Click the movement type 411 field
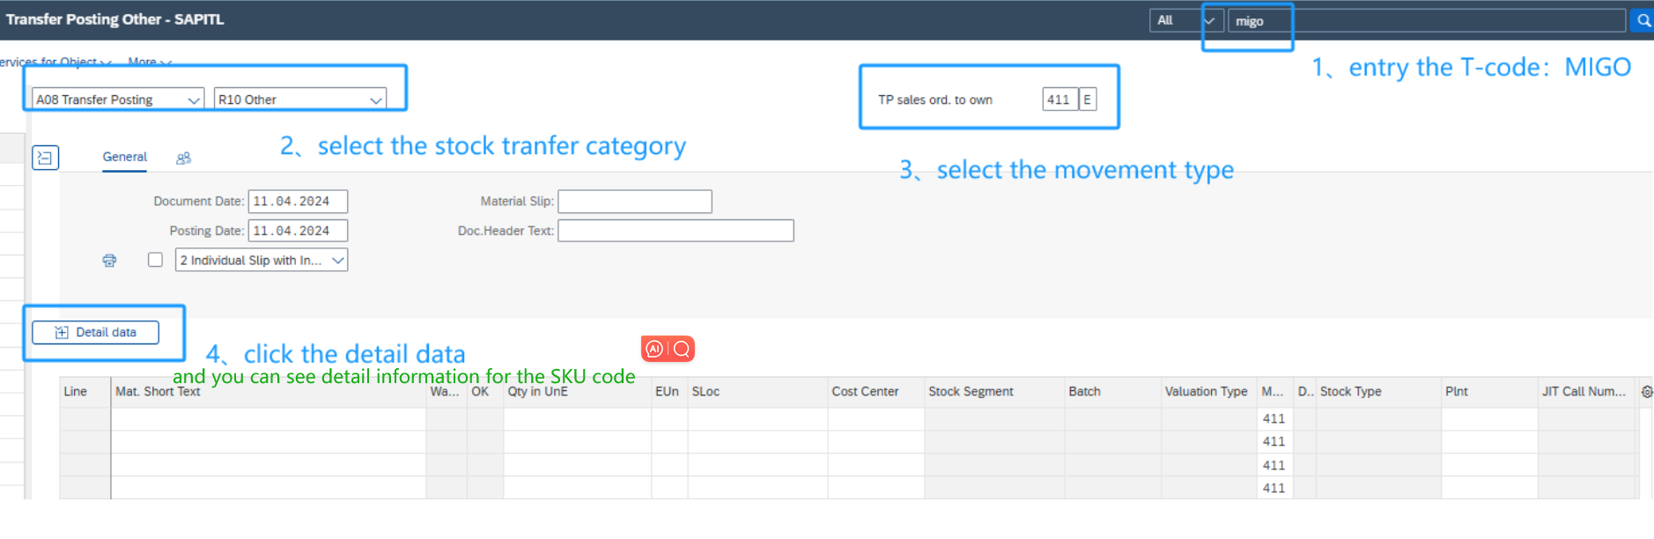Viewport: 1654px width, 539px height. point(1059,100)
